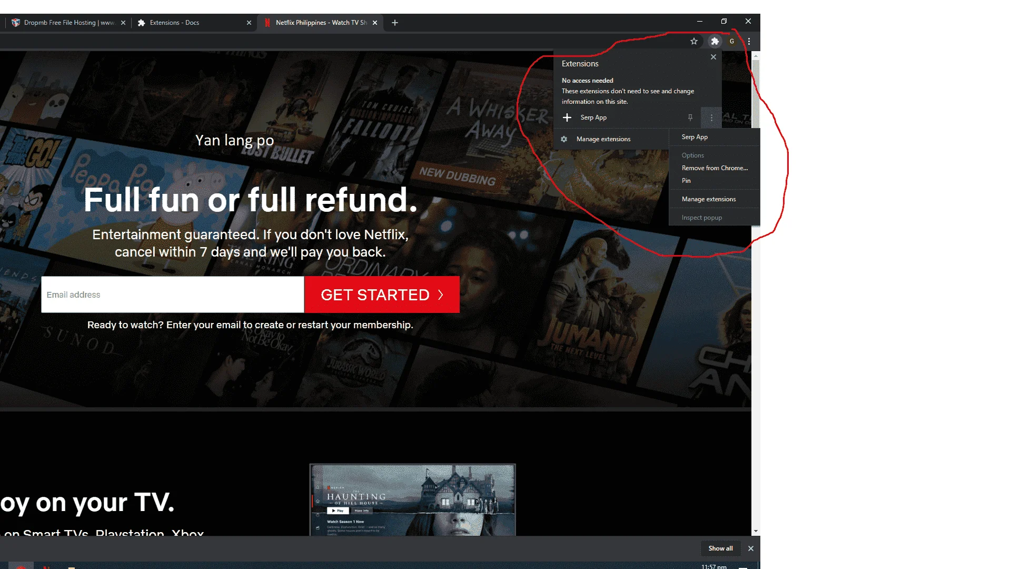This screenshot has width=1011, height=569.
Task: Close the Dropmb tab
Action: [x=123, y=23]
